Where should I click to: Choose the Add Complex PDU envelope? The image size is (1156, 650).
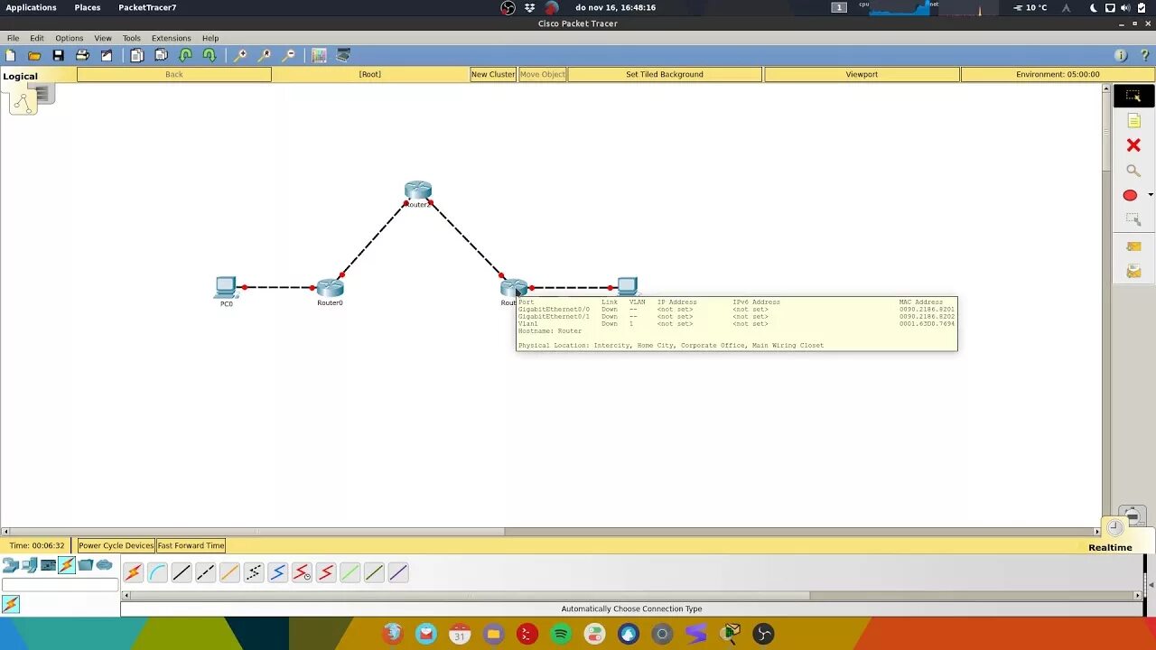pyautogui.click(x=1133, y=271)
